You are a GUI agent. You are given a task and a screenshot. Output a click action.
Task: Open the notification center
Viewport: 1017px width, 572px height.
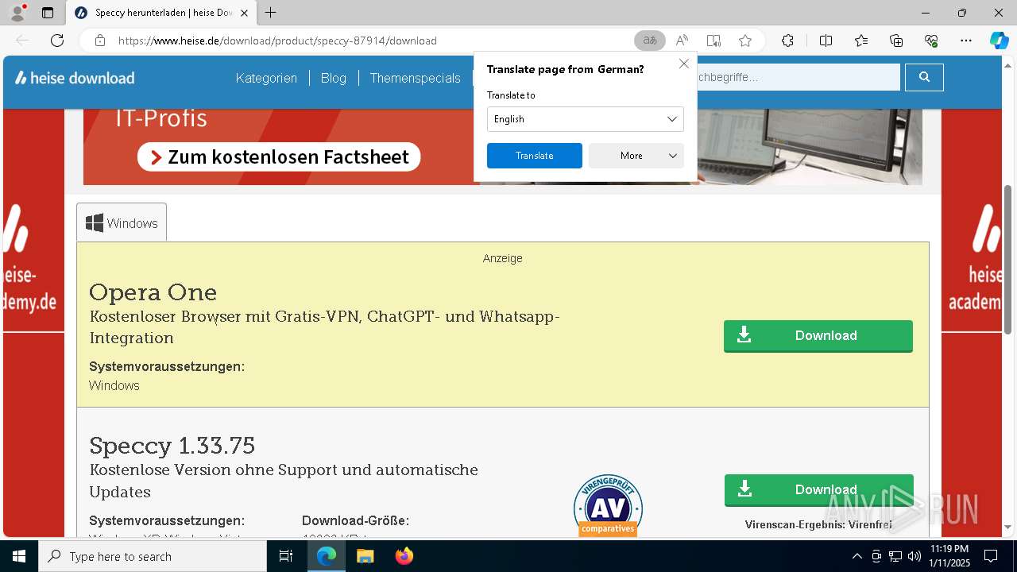pyautogui.click(x=991, y=556)
